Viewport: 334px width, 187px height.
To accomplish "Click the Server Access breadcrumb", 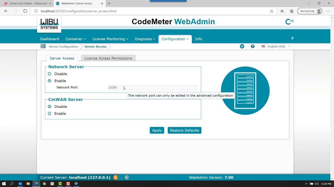I will pyautogui.click(x=96, y=46).
